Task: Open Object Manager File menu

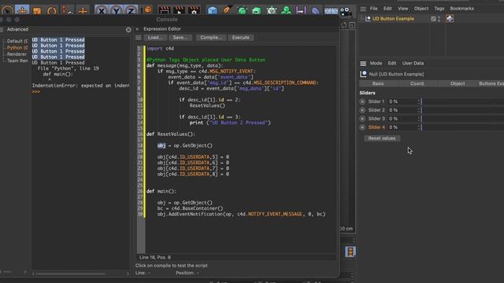Action: coord(373,9)
